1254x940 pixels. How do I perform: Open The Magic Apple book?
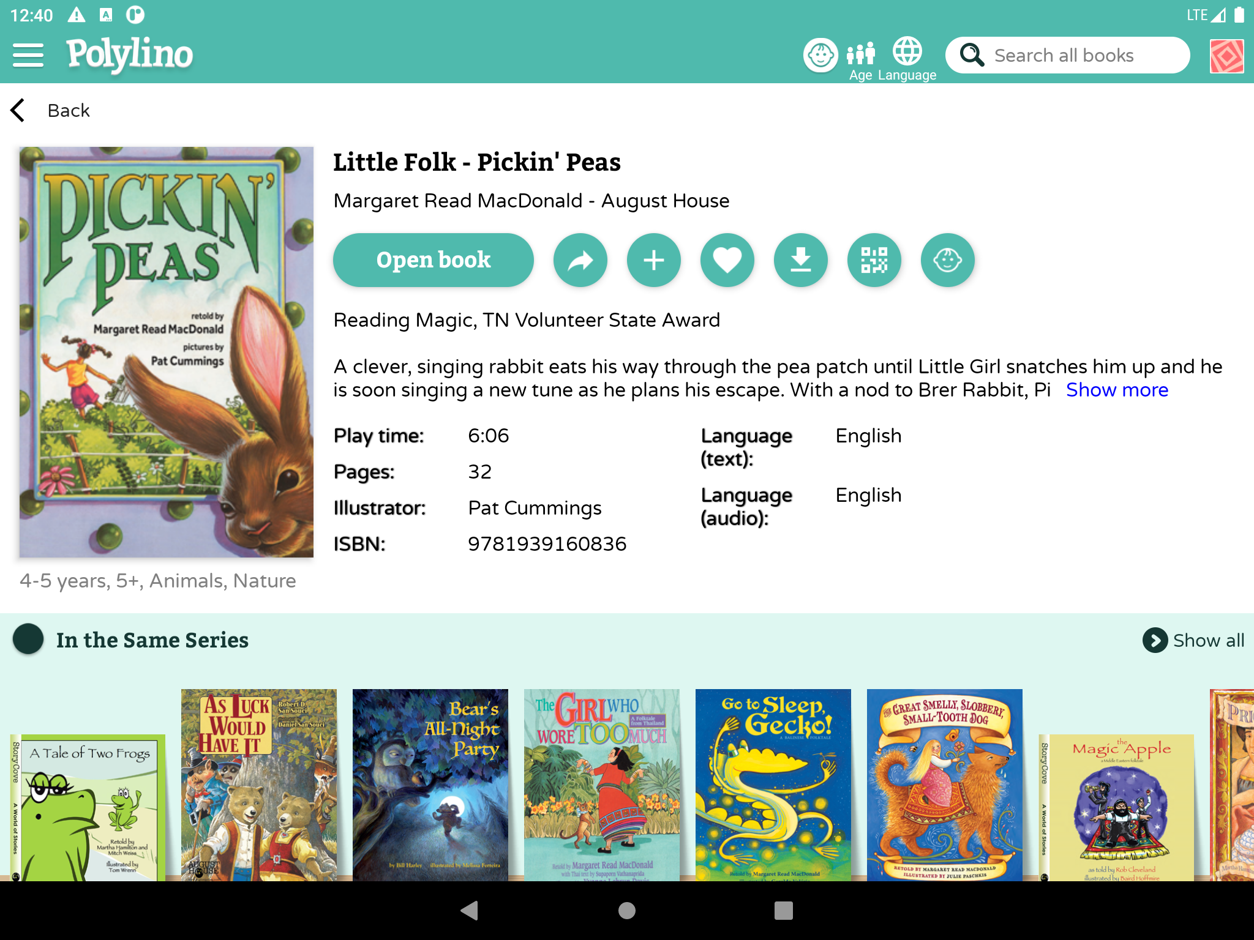[1117, 808]
